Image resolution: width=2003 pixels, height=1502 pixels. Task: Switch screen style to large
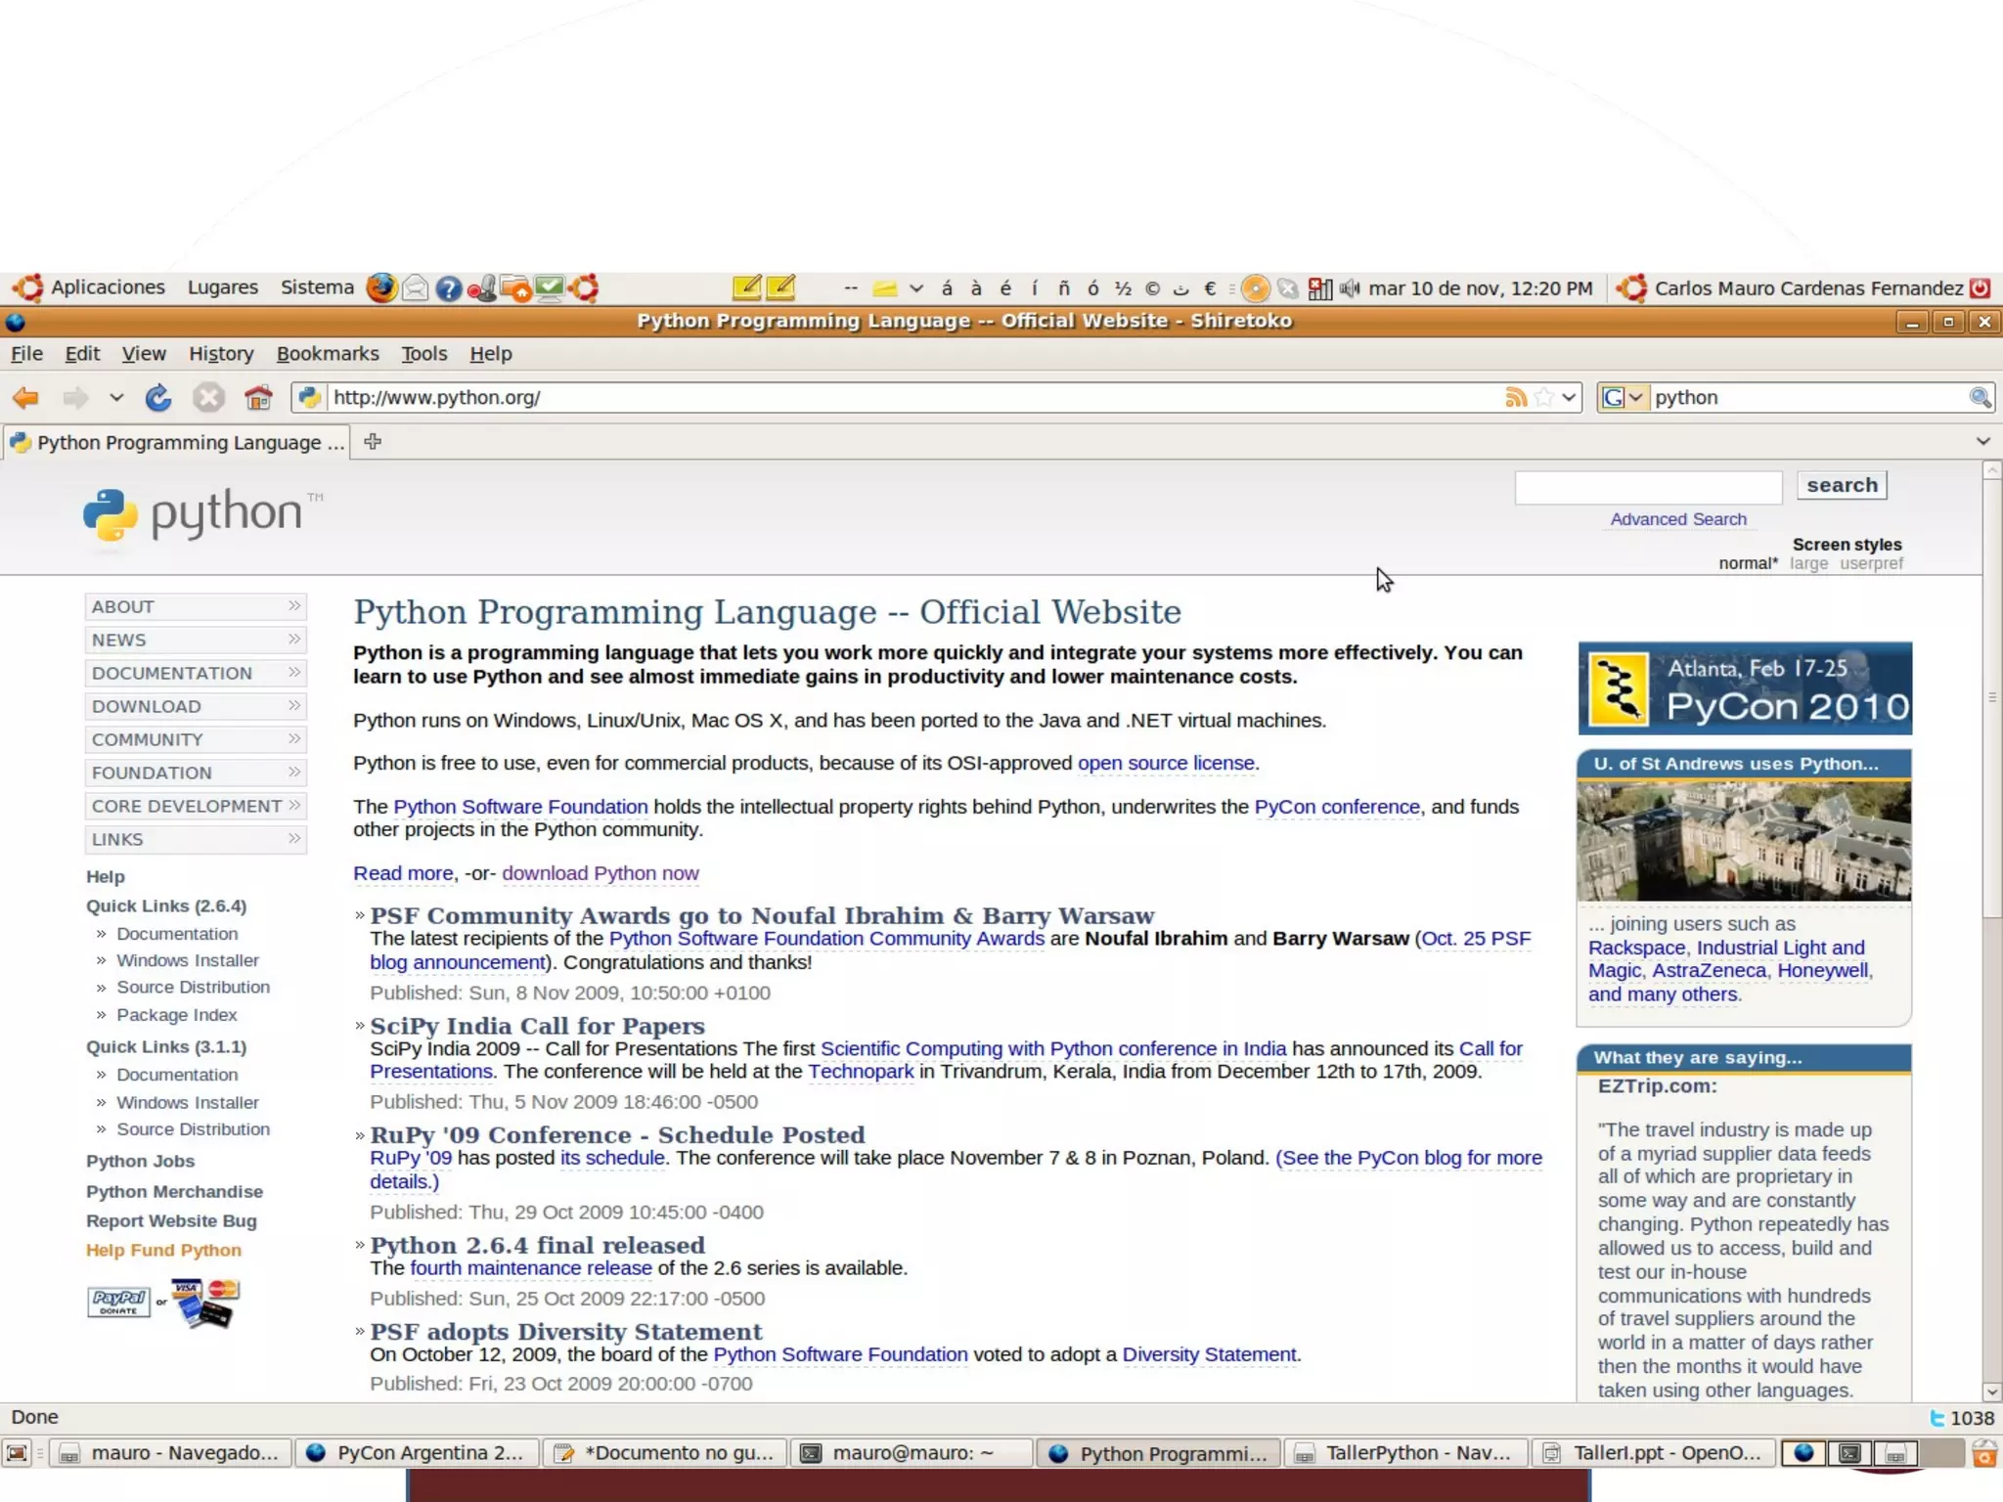(1808, 563)
